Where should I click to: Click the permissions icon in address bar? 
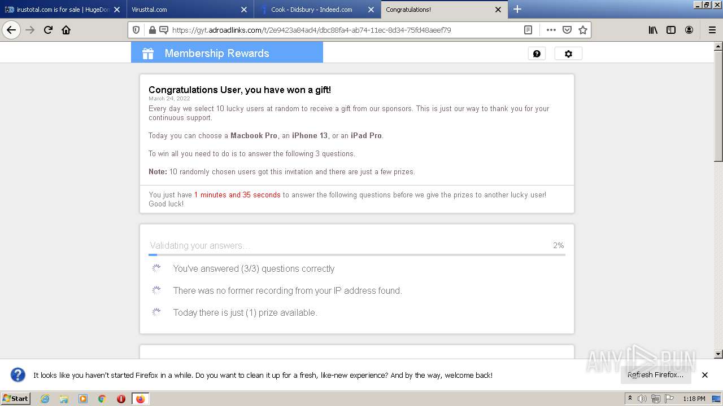163,30
